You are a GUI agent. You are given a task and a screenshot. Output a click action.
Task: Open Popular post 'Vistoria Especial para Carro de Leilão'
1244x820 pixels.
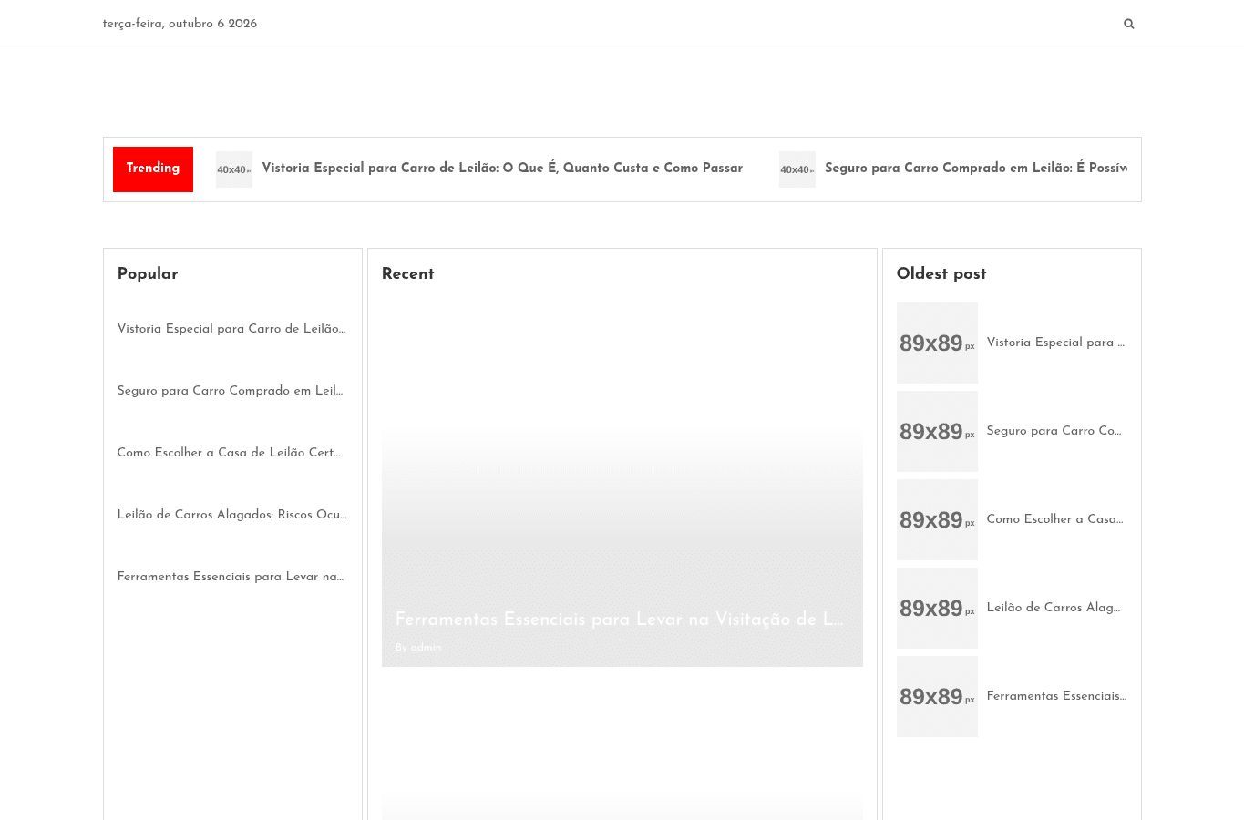(231, 329)
